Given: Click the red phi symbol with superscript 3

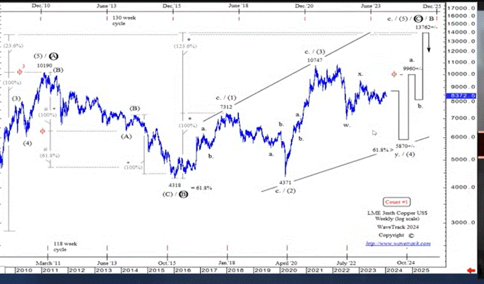Looking at the screenshot, I should click(21, 71).
